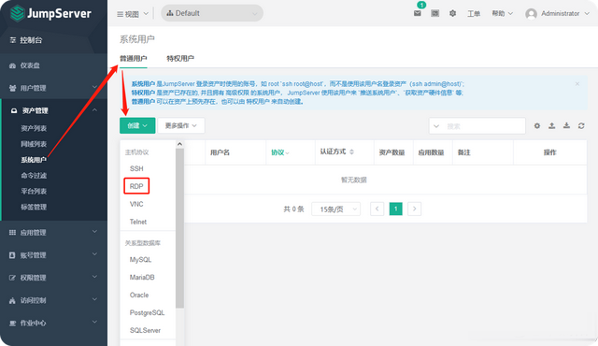The image size is (598, 346).
Task: Open the mail notifications icon
Action: coord(418,13)
